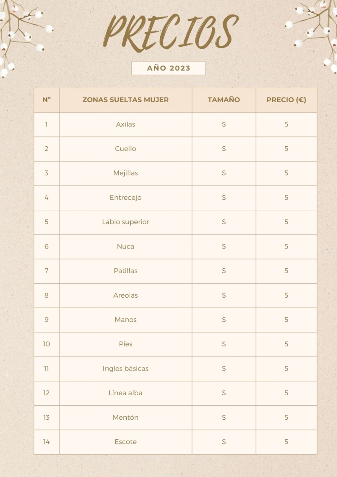337x477 pixels.
Task: Click the Ingles básicas entry
Action: [x=125, y=369]
